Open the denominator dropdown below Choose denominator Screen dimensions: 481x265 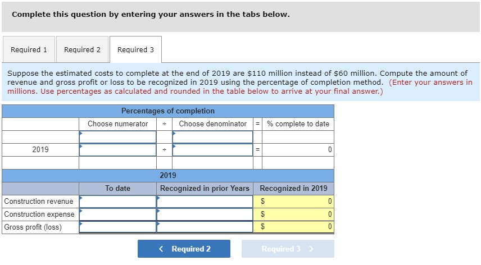click(x=212, y=137)
